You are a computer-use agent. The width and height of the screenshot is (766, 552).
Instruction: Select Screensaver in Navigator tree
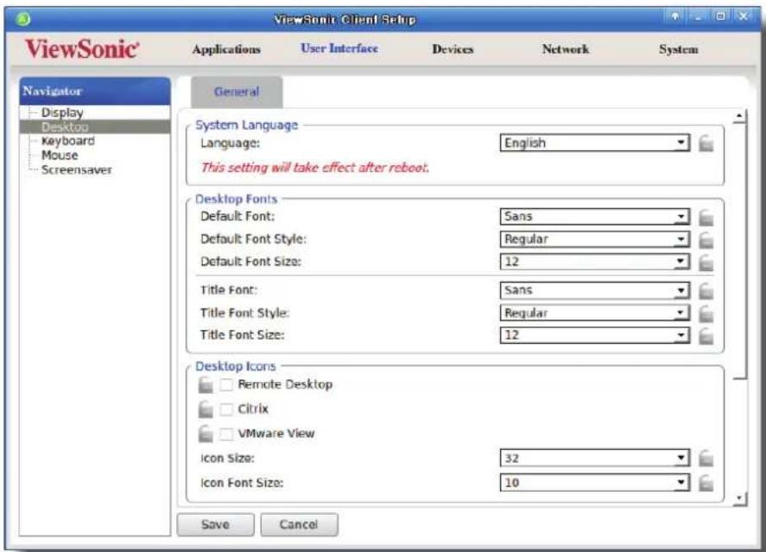(77, 170)
